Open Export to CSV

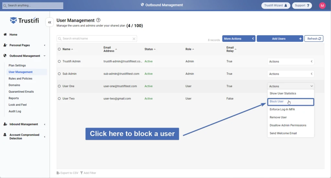point(67,173)
